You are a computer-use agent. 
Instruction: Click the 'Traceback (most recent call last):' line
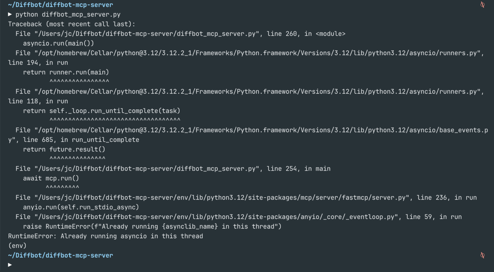[71, 24]
